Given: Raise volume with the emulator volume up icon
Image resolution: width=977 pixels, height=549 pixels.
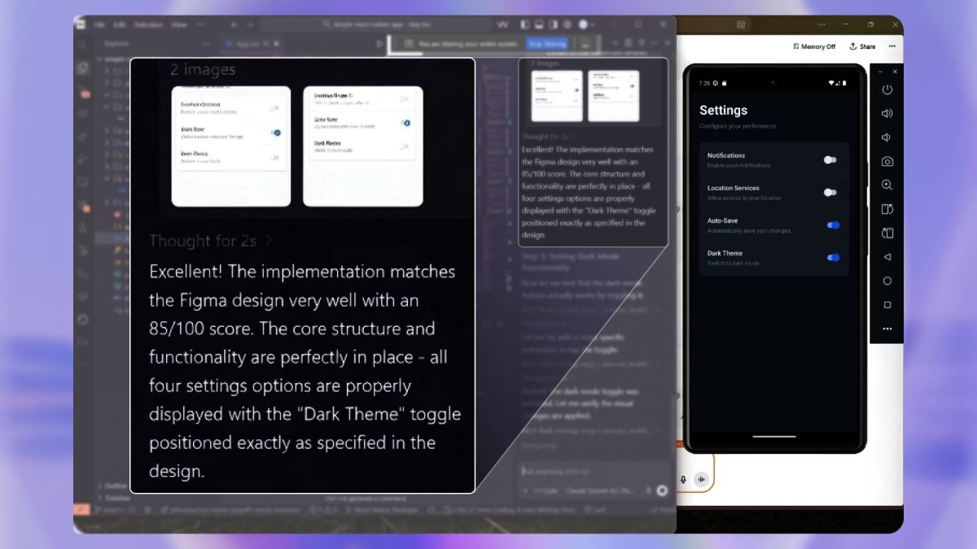Looking at the screenshot, I should [x=887, y=113].
